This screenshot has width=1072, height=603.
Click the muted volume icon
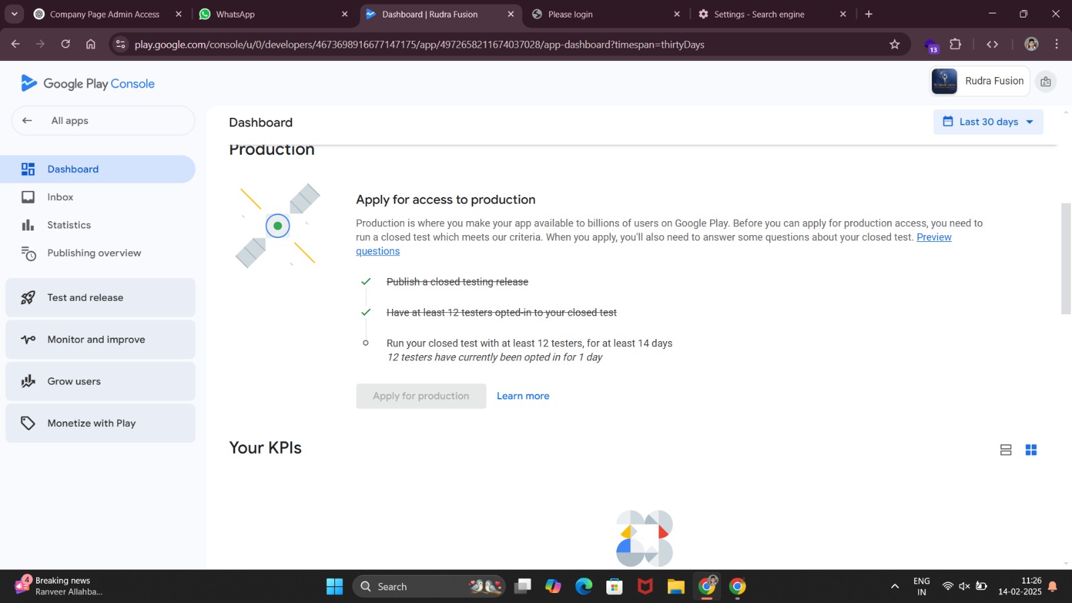(x=964, y=587)
